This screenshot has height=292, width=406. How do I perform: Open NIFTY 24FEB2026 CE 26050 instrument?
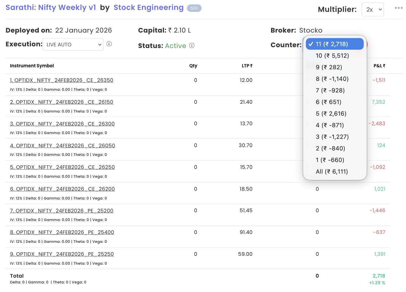(x=63, y=146)
